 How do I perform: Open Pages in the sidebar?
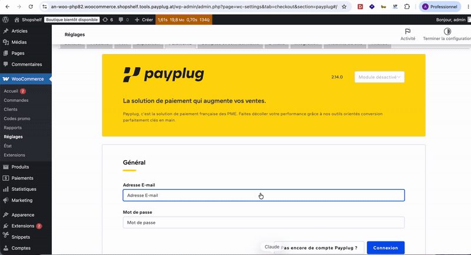(x=18, y=53)
